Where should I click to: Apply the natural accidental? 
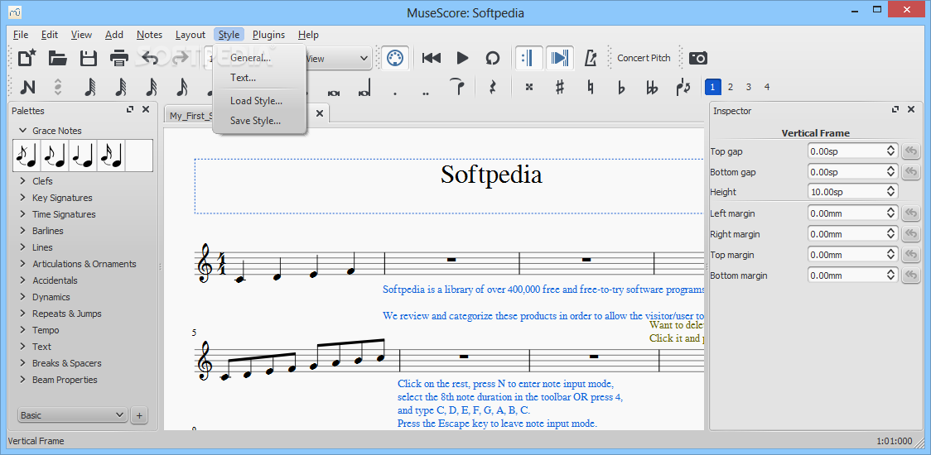(591, 87)
